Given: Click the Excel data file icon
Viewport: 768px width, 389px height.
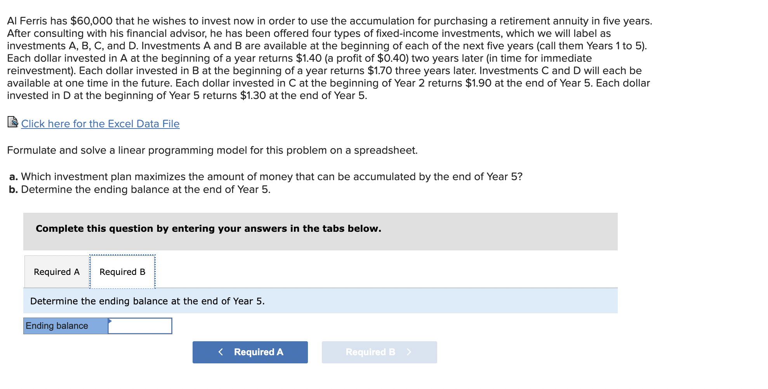Looking at the screenshot, I should (x=12, y=122).
